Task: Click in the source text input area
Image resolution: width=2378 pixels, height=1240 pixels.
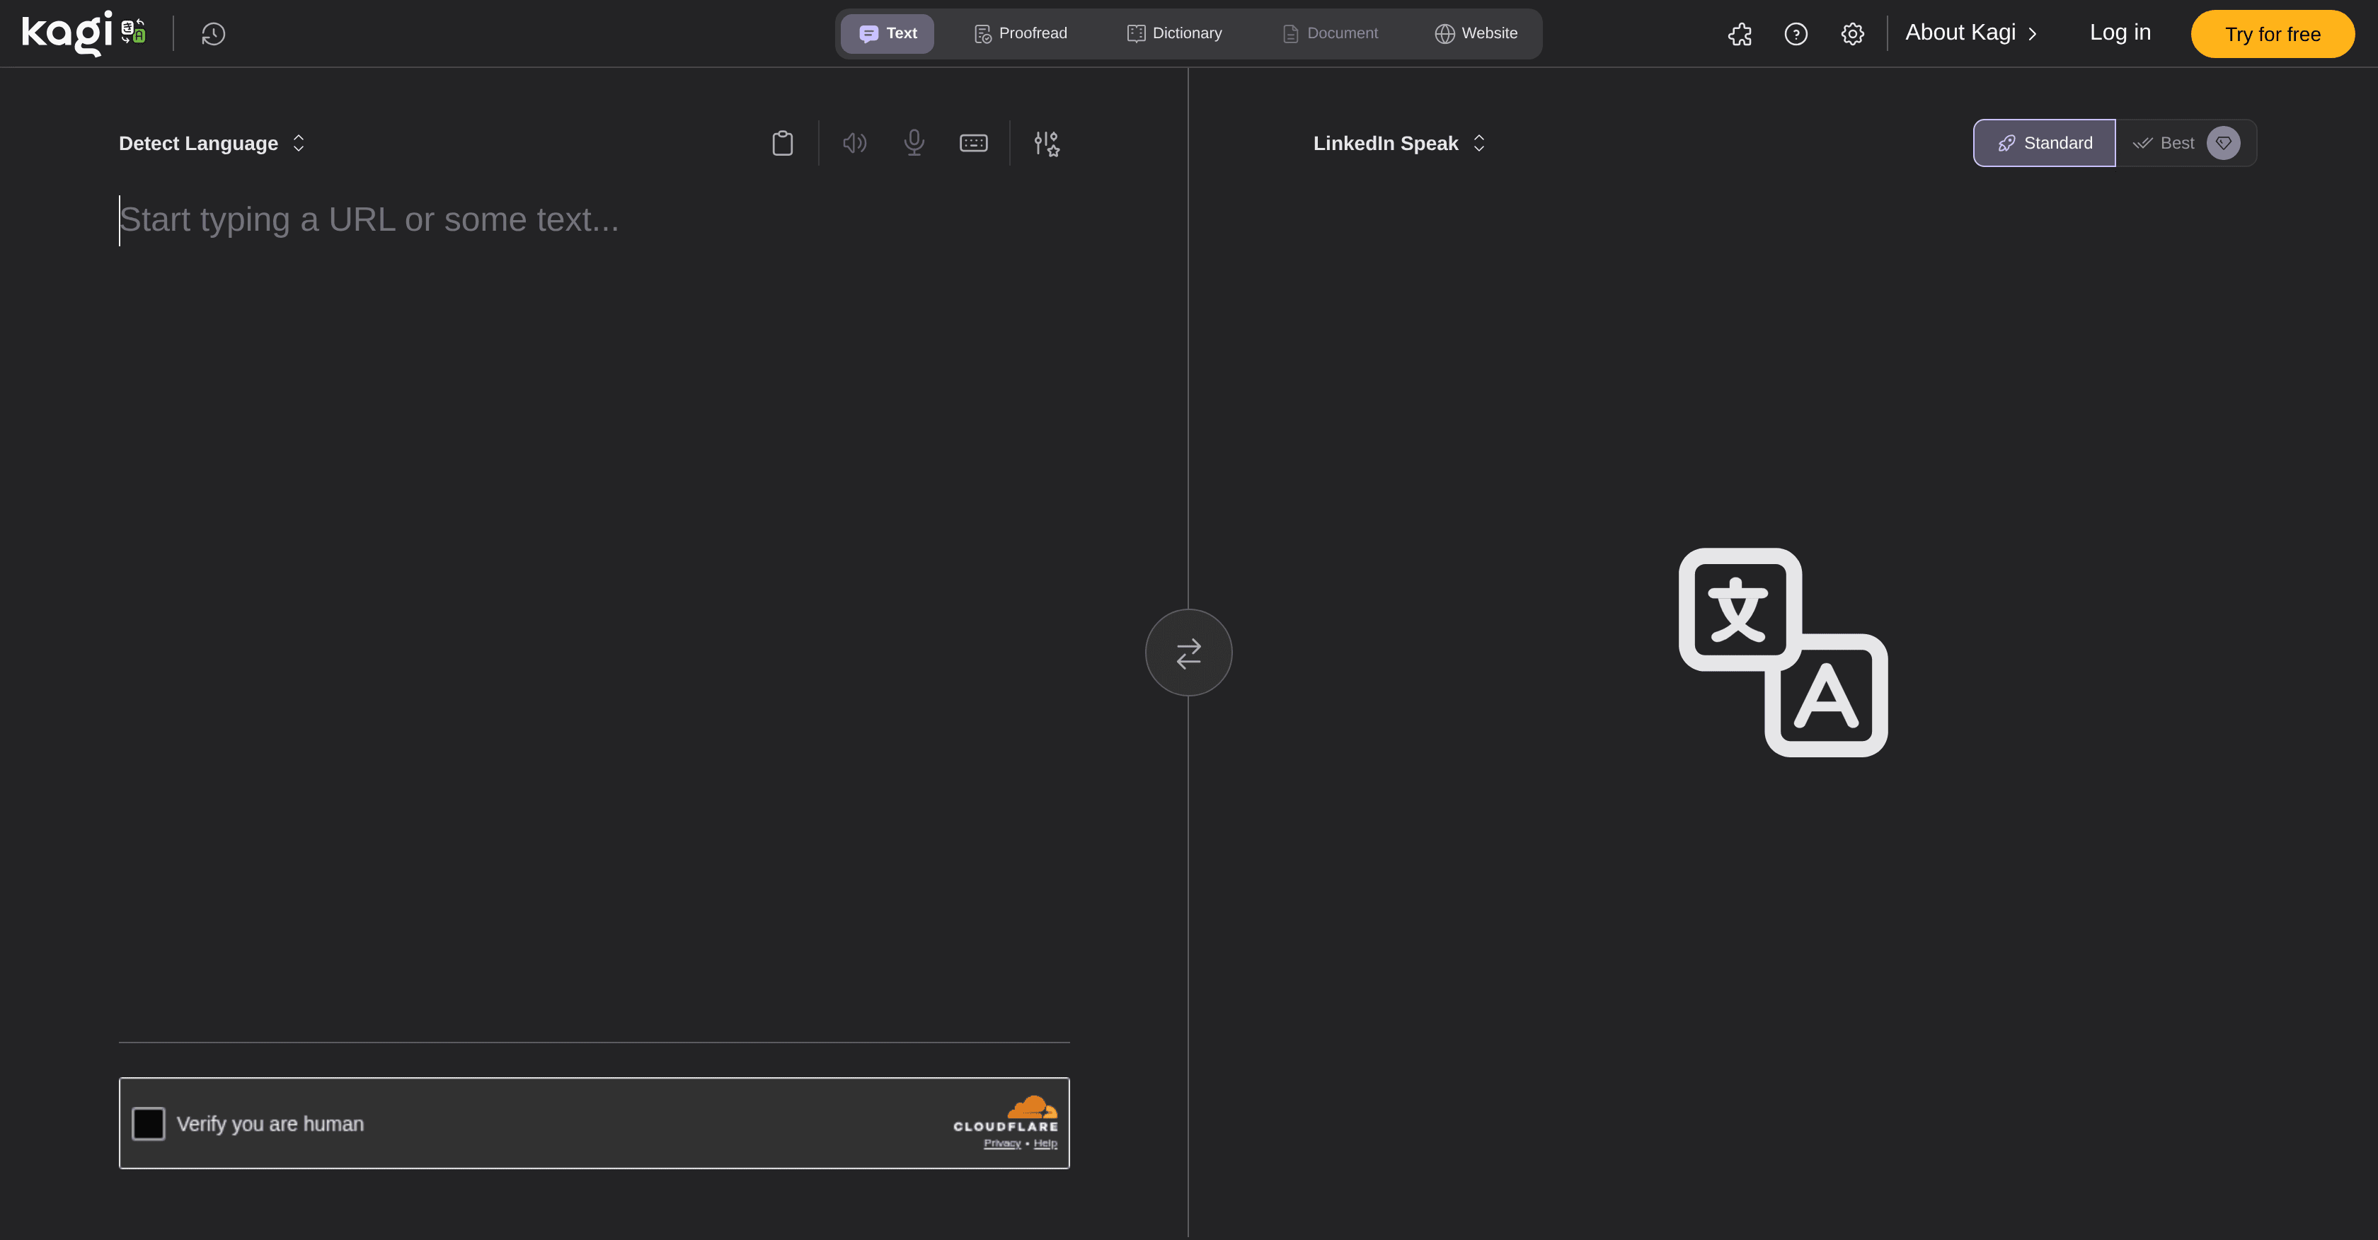Action: tap(591, 554)
